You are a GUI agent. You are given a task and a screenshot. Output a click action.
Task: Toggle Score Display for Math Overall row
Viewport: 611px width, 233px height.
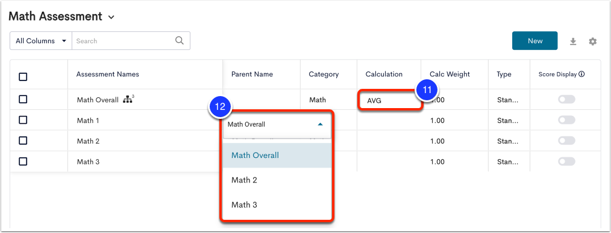pos(566,100)
